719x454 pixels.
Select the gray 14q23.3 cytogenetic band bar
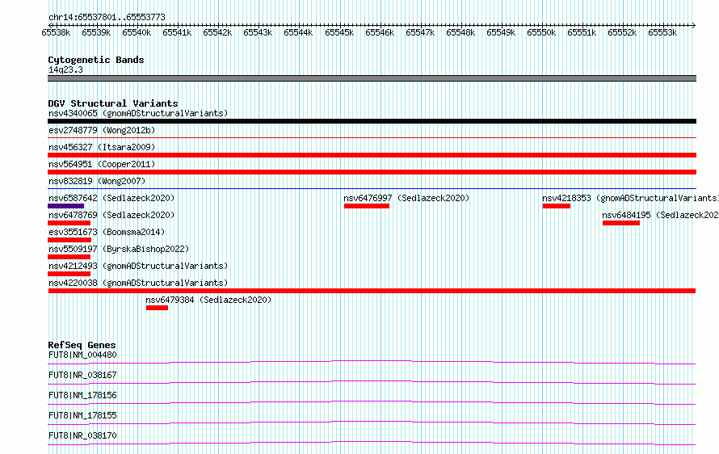(372, 78)
